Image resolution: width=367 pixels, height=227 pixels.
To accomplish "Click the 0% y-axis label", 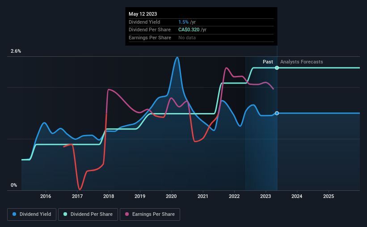I will 14,185.
